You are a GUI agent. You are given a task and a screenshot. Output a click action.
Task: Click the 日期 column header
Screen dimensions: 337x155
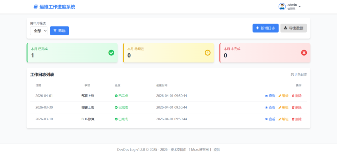(38, 86)
